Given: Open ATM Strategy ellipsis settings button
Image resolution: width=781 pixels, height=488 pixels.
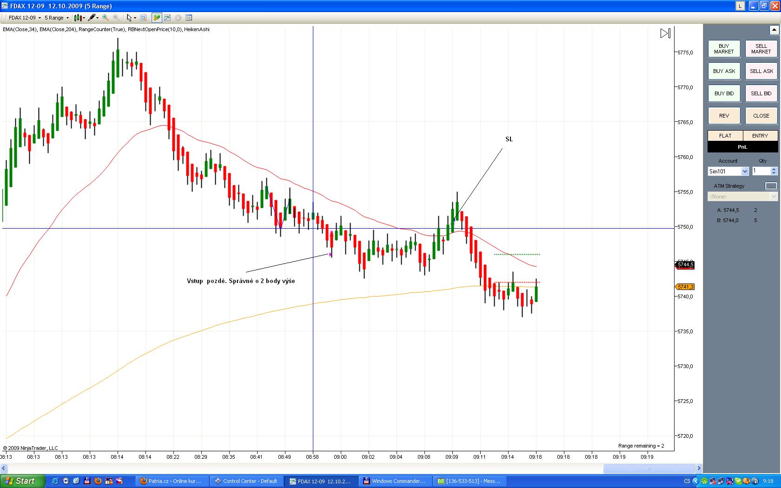Looking at the screenshot, I should [x=771, y=186].
